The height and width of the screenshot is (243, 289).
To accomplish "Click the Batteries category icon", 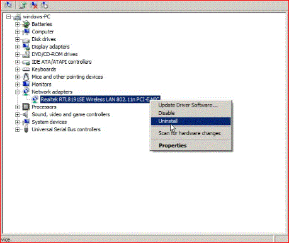I will click(x=26, y=24).
